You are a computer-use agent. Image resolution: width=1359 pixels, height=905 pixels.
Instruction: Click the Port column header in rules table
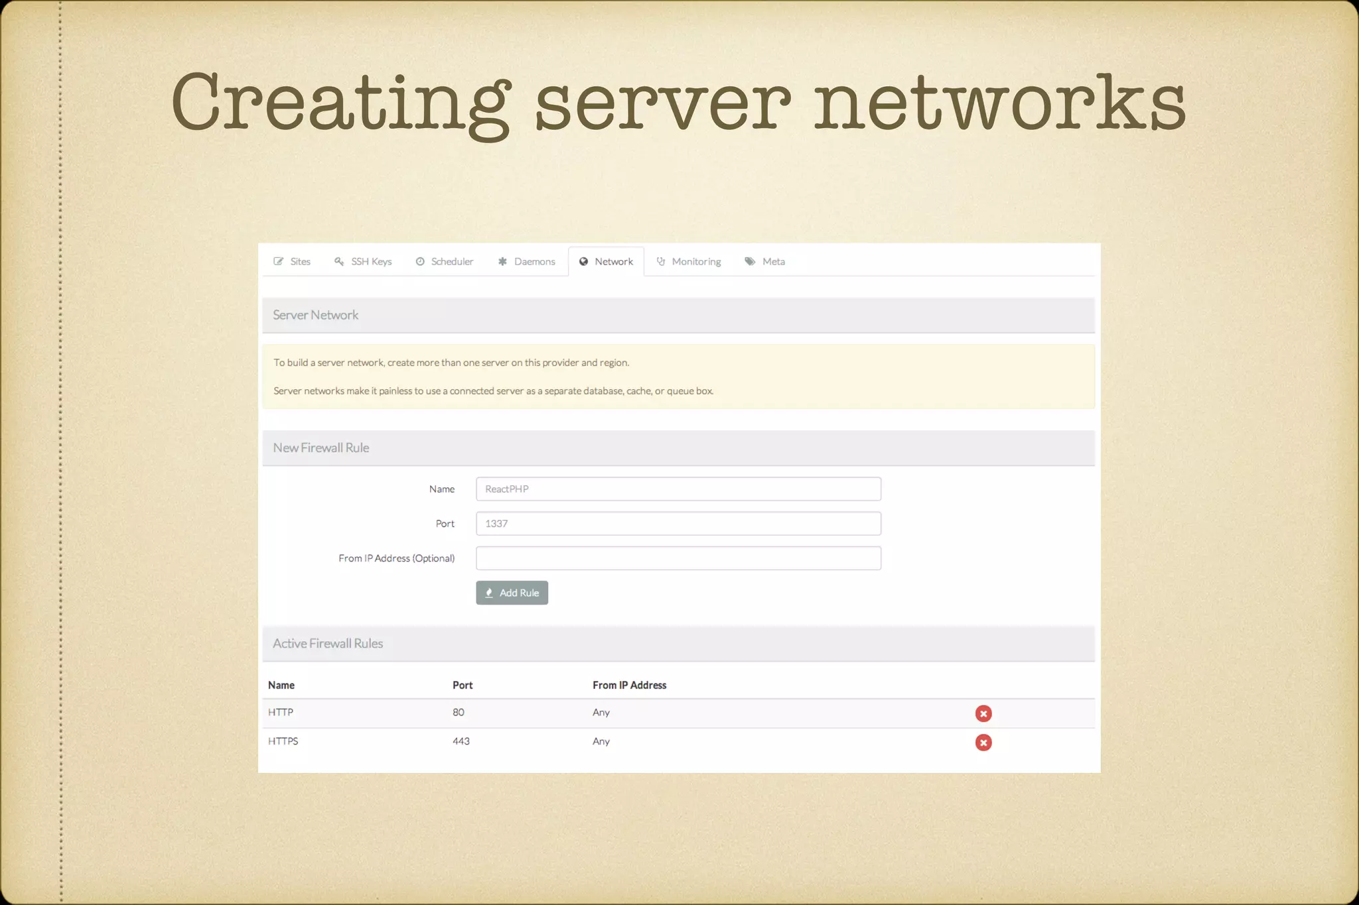pos(463,685)
